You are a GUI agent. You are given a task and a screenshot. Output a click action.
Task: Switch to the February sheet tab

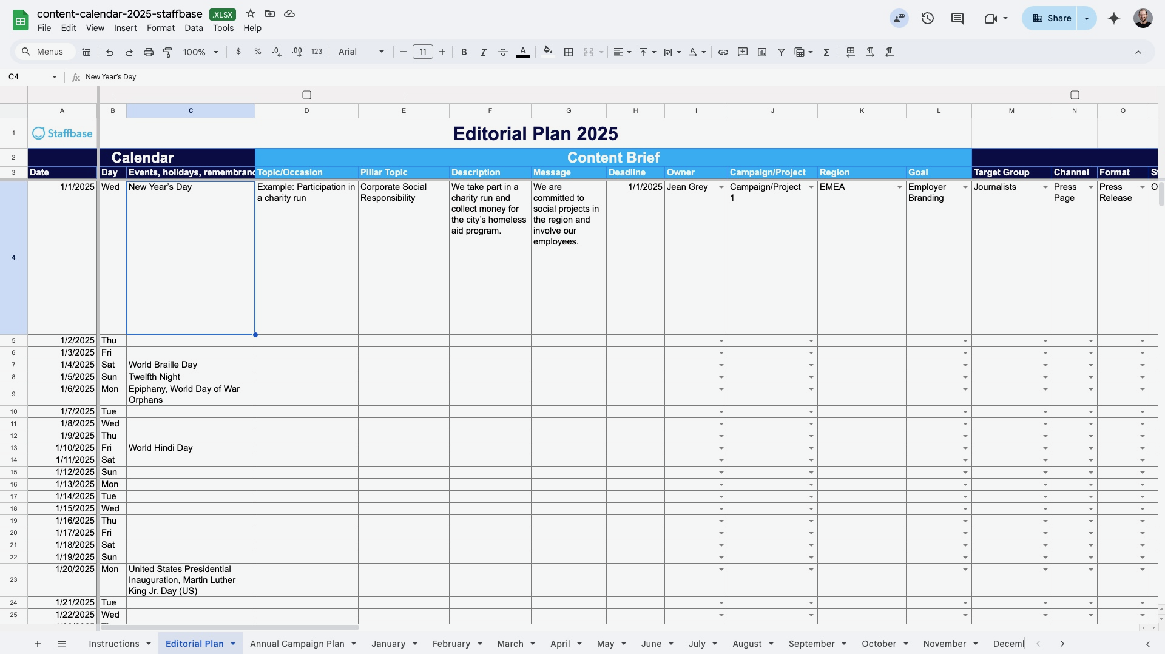tap(452, 644)
